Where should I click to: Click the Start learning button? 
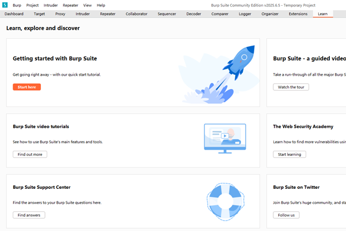[289, 154]
